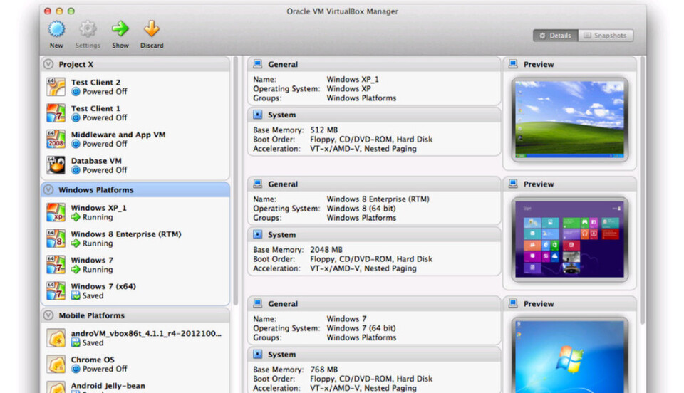Collapse the Project X group
The height and width of the screenshot is (393, 684).
click(48, 64)
